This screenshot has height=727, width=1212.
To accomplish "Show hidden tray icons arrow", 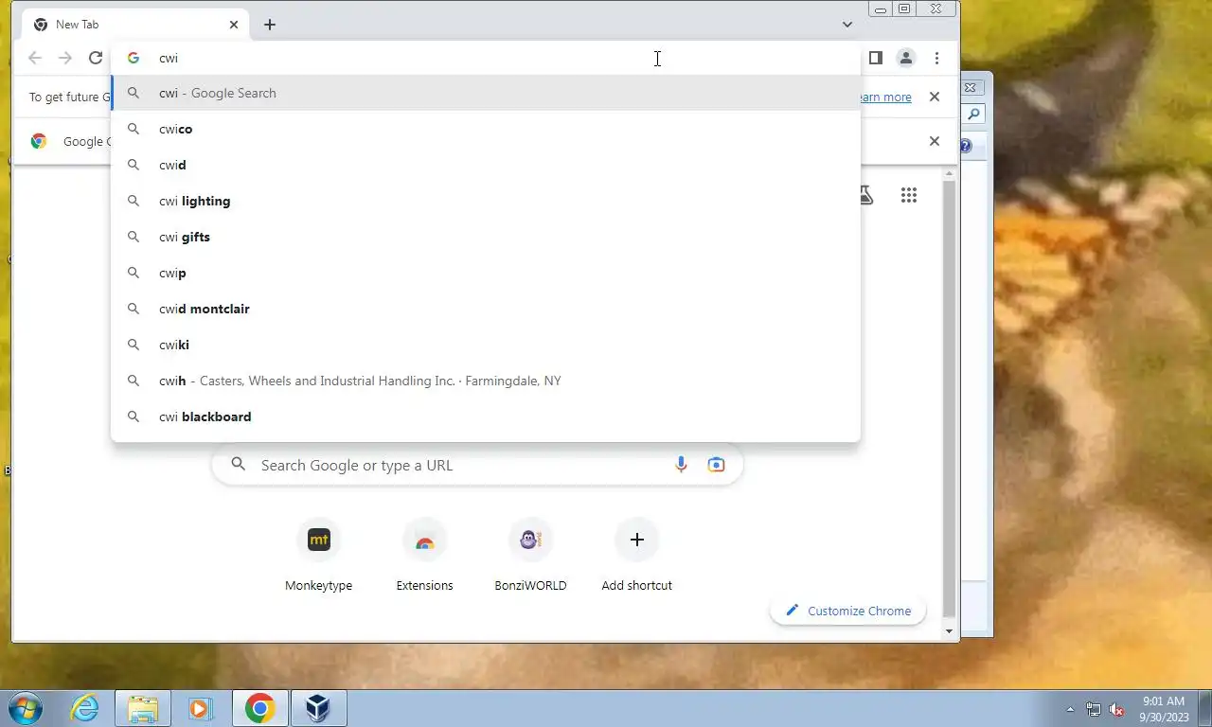I will [x=1071, y=709].
